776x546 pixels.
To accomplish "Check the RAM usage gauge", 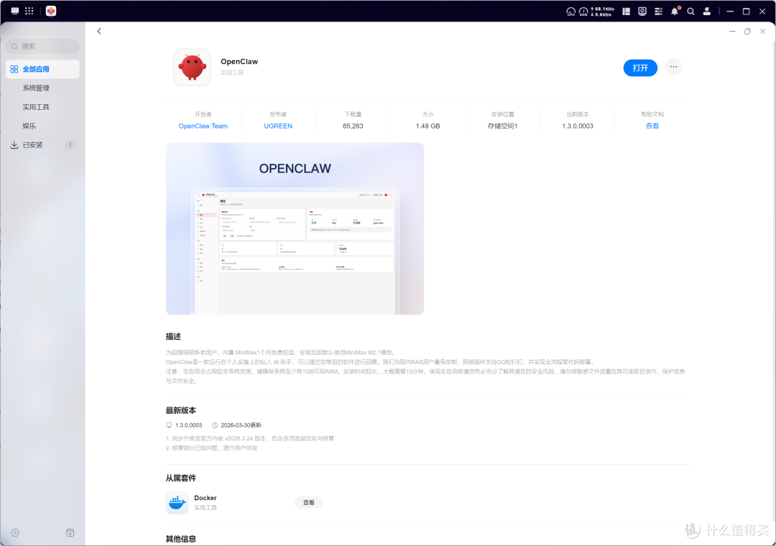I will click(x=583, y=11).
